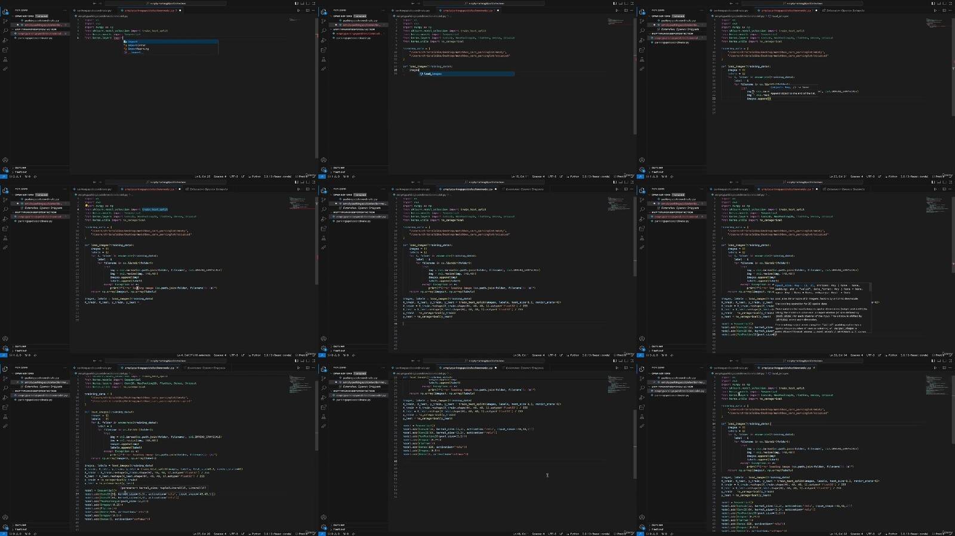Choose ImportWarning in the autocomplete list
Screen dimensions: 955x536
[171, 49]
